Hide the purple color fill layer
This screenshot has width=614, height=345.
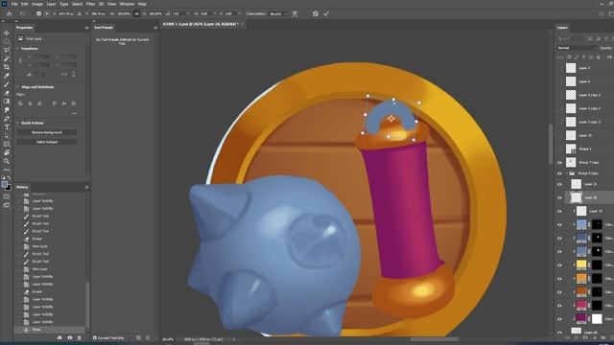coord(559,319)
